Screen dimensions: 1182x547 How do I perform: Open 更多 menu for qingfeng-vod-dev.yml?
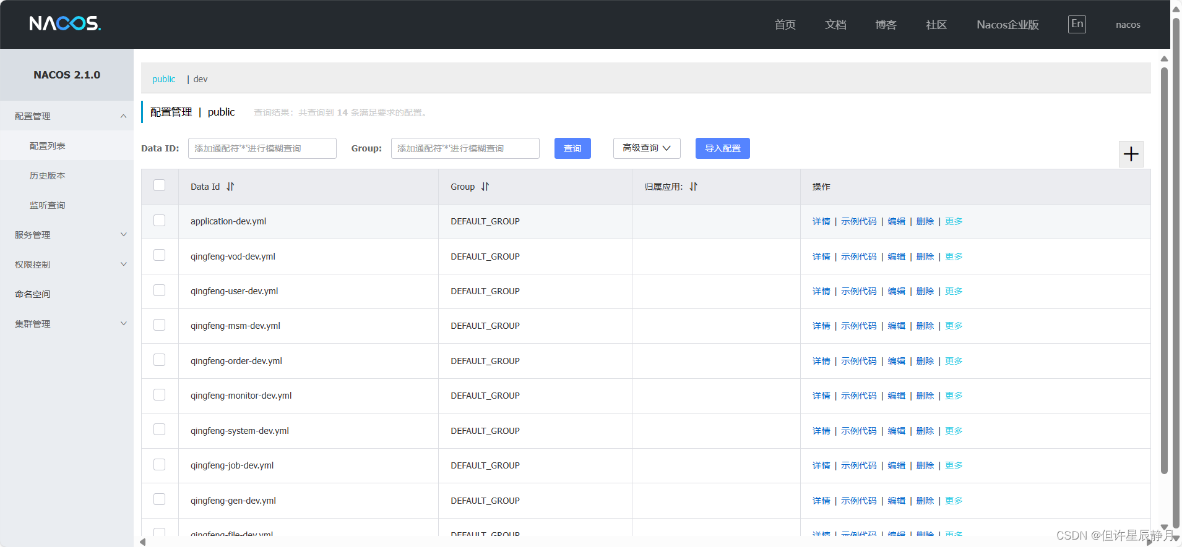(x=954, y=257)
